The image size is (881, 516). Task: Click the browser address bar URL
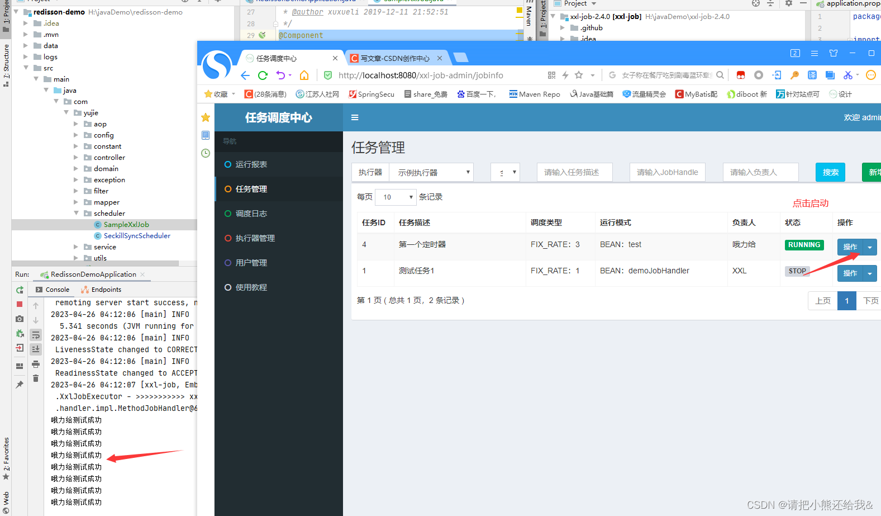[x=421, y=75]
